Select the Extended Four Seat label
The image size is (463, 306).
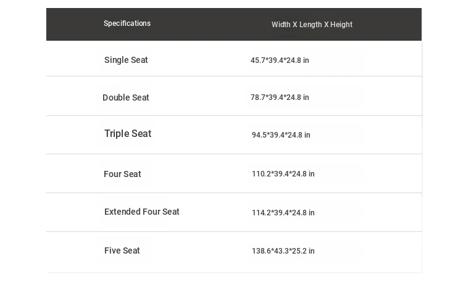(142, 212)
